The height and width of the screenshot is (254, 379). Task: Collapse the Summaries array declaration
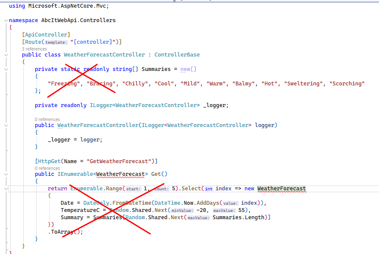(x=6, y=69)
